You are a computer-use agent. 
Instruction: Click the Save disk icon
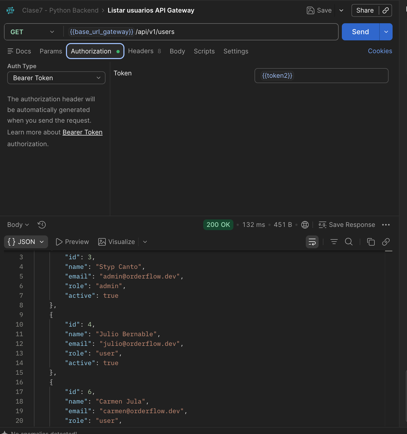pos(310,10)
